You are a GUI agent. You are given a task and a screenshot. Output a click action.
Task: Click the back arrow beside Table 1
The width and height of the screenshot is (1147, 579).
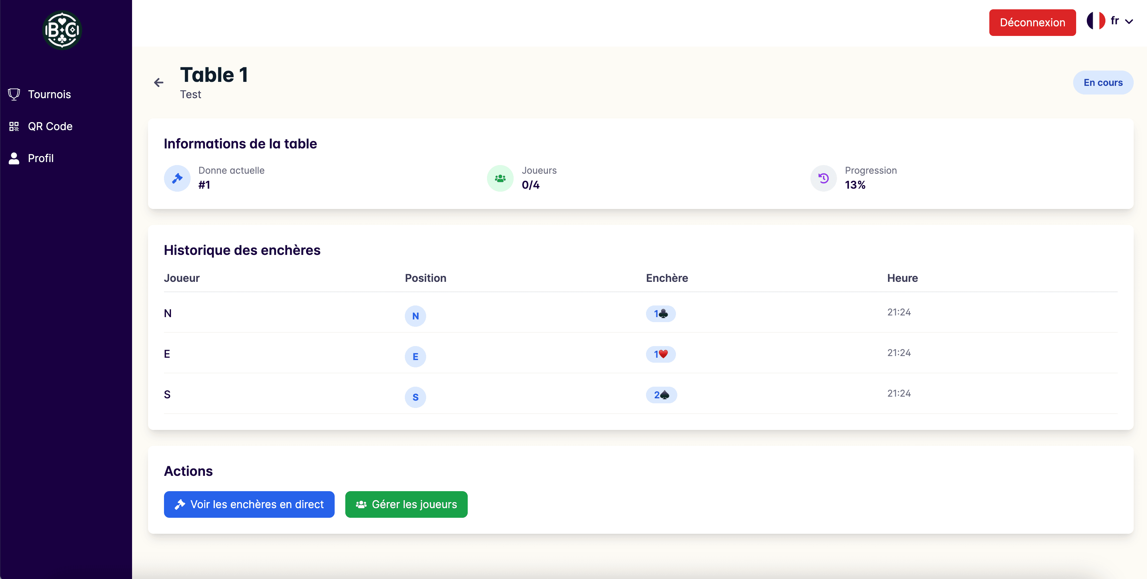coord(159,83)
